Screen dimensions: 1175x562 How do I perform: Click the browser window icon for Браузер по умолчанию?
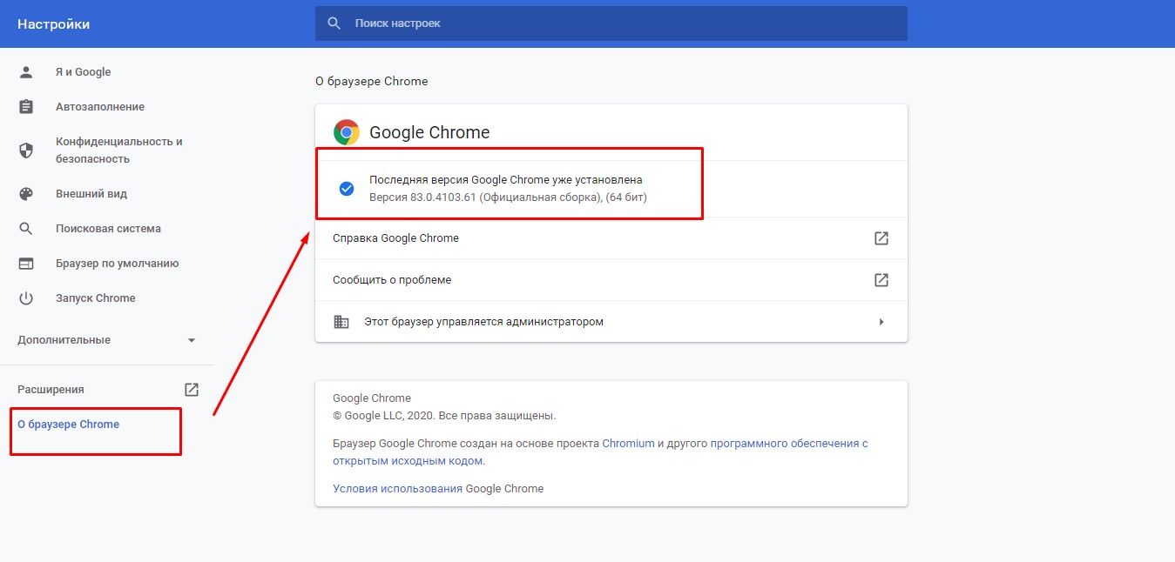[26, 264]
